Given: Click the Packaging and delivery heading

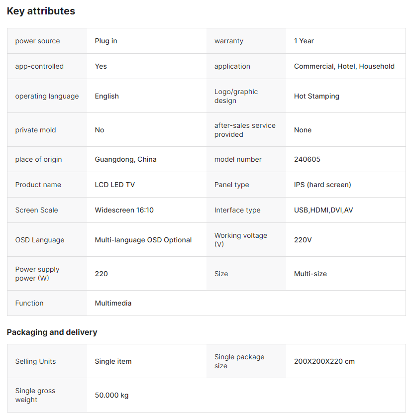Looking at the screenshot, I should [52, 332].
